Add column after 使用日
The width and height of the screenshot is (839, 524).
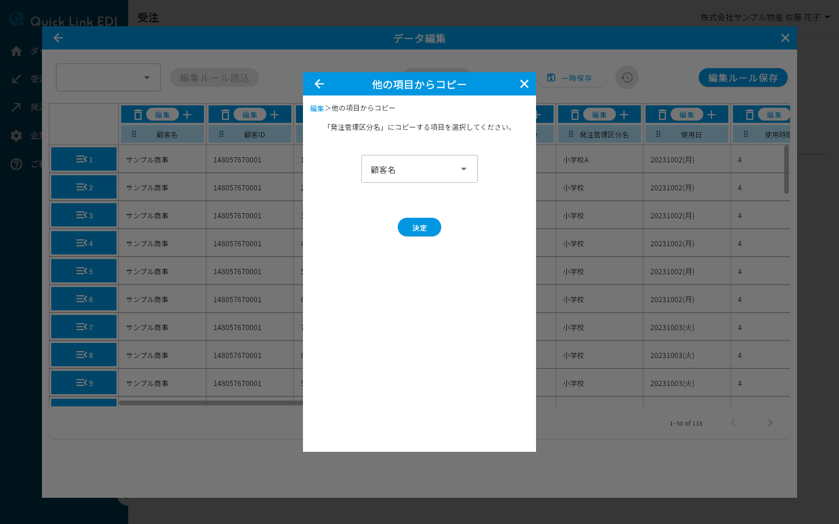(711, 115)
